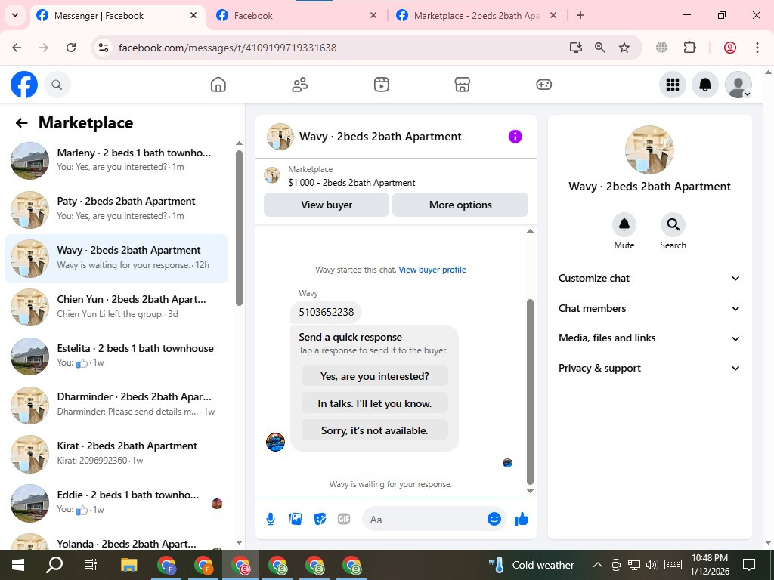Record a voice clip with microphone icon

pyautogui.click(x=270, y=519)
